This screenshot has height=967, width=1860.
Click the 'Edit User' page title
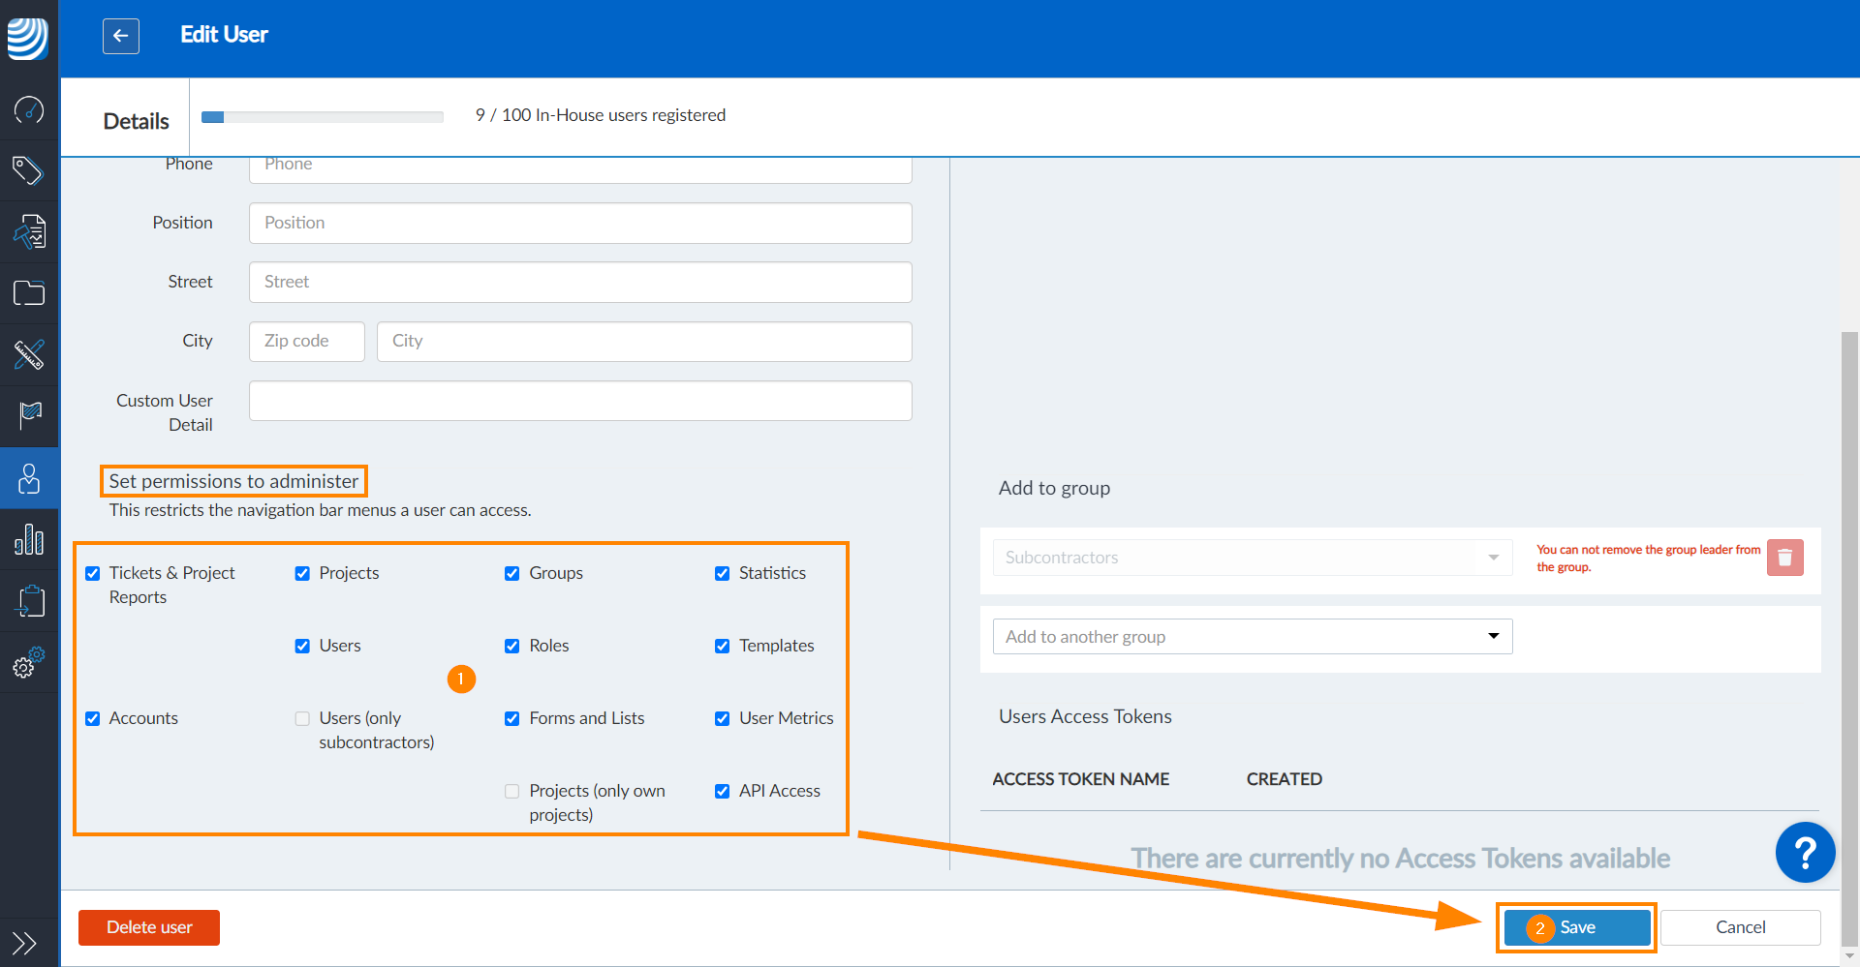click(x=224, y=35)
